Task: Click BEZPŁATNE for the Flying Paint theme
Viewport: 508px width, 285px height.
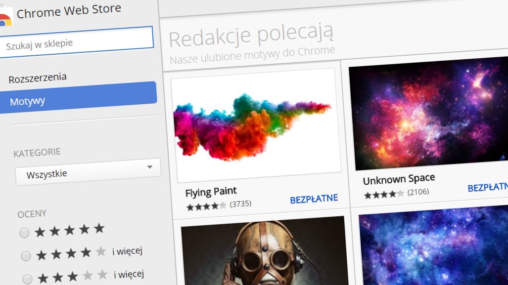Action: tap(314, 199)
